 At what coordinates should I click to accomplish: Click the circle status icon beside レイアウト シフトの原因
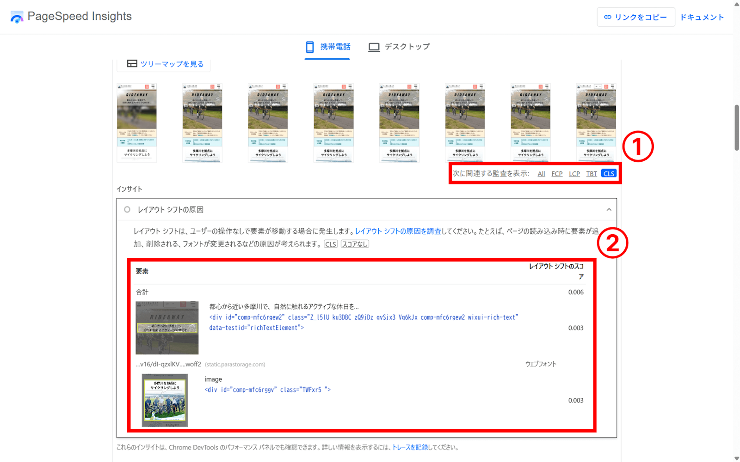(x=127, y=209)
